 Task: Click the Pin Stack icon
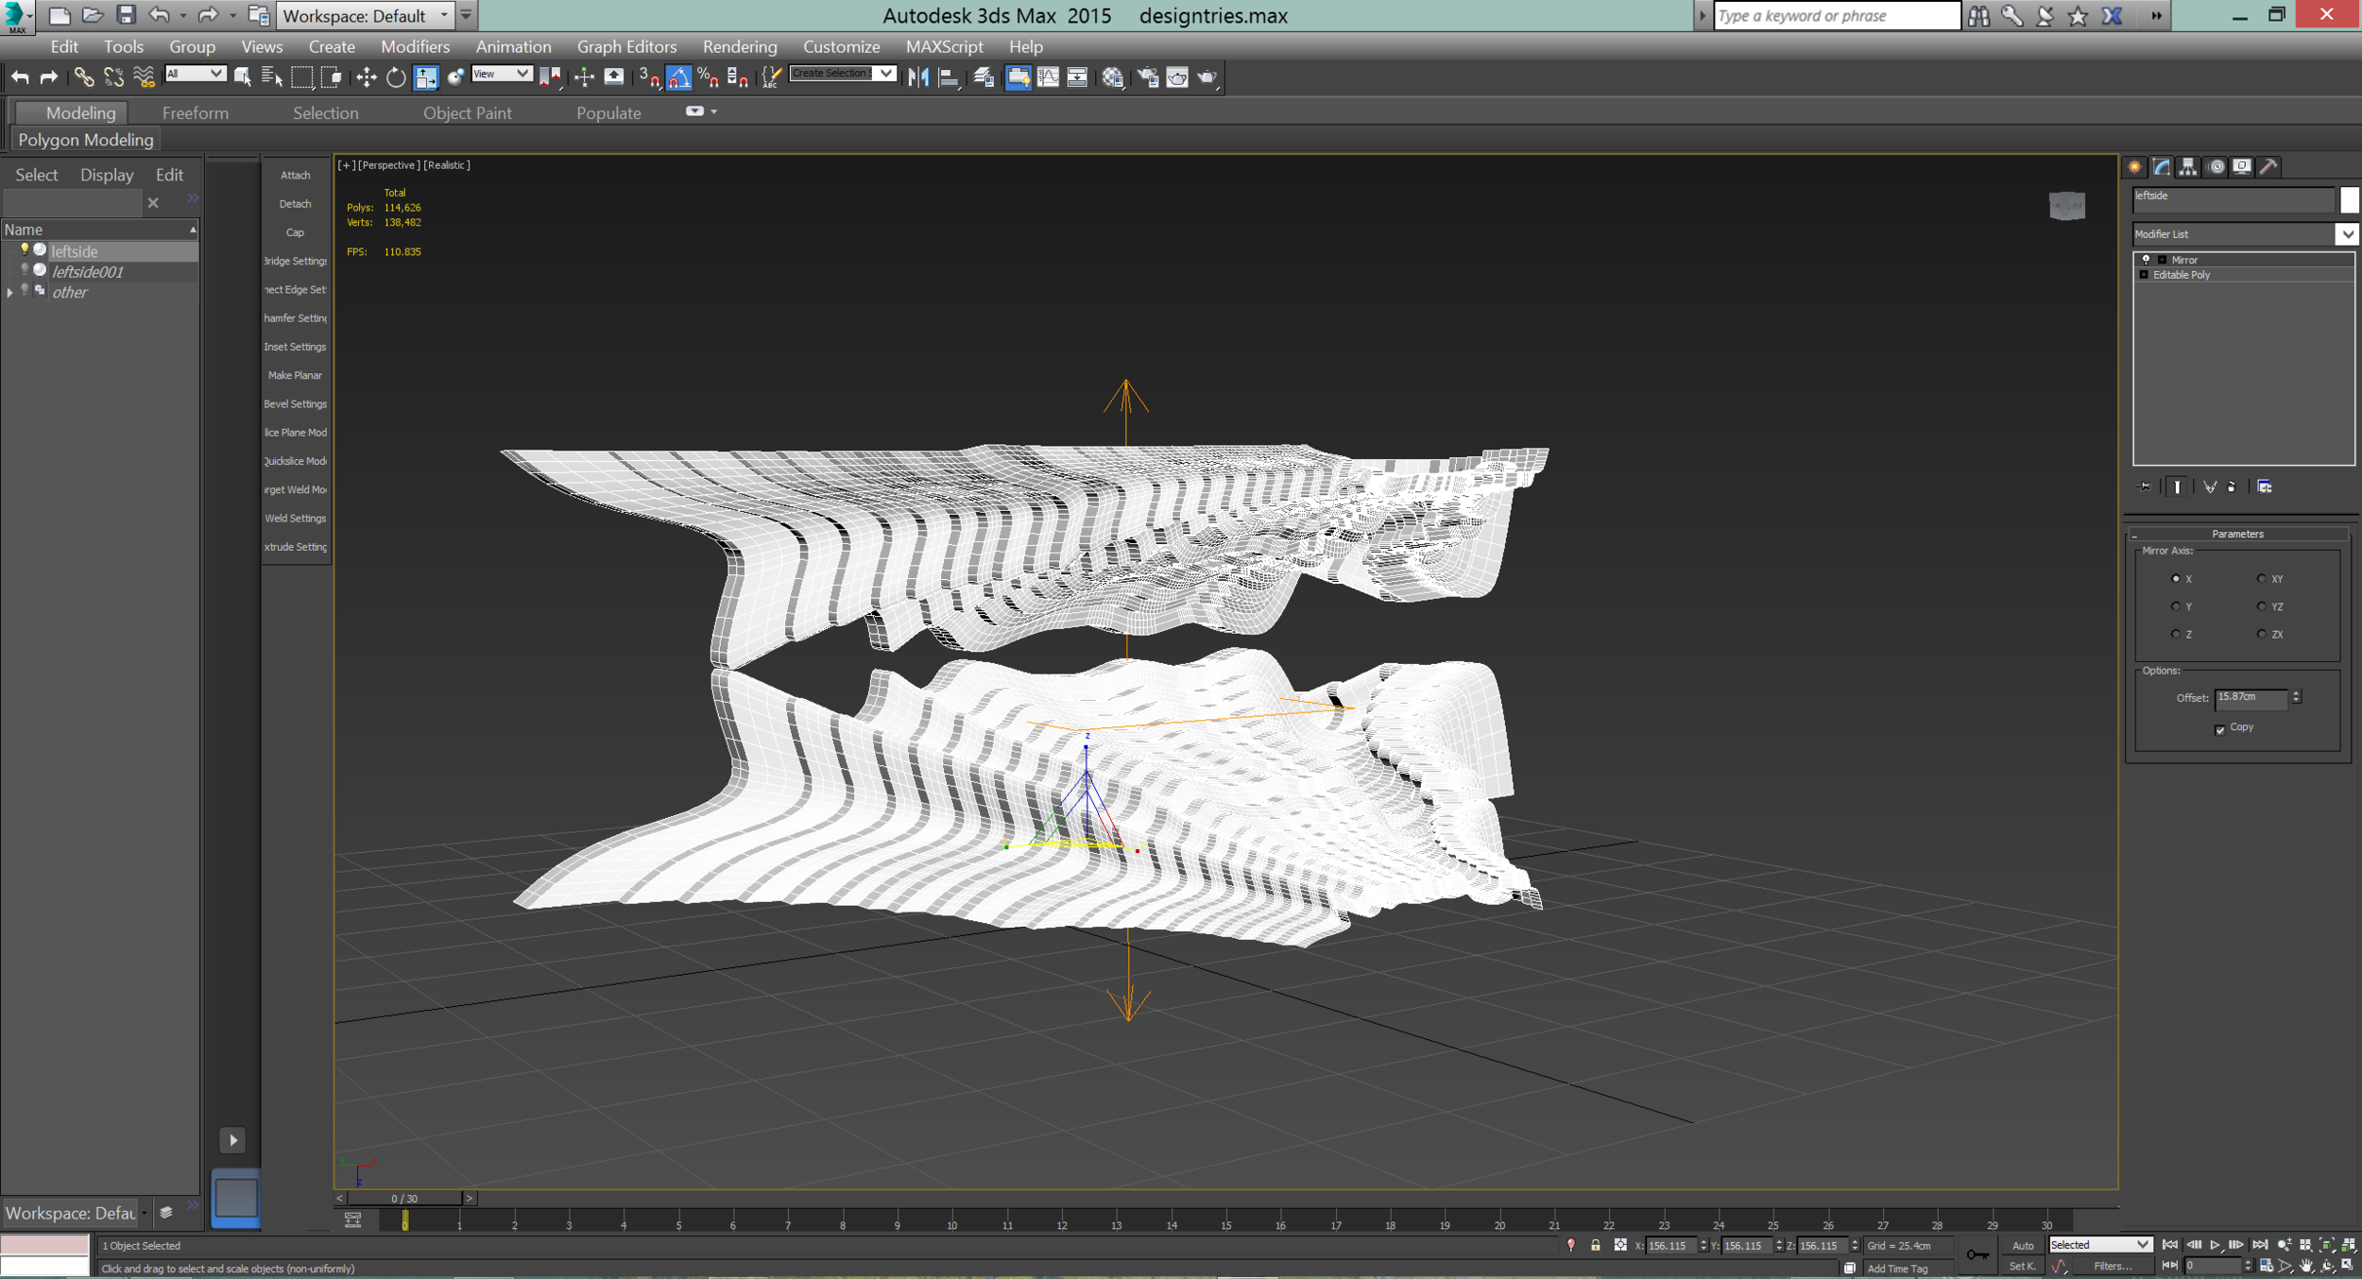coord(2145,486)
